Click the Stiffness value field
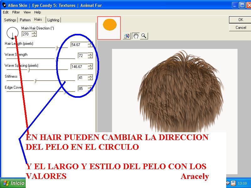The width and height of the screenshot is (251, 188). tap(83, 77)
